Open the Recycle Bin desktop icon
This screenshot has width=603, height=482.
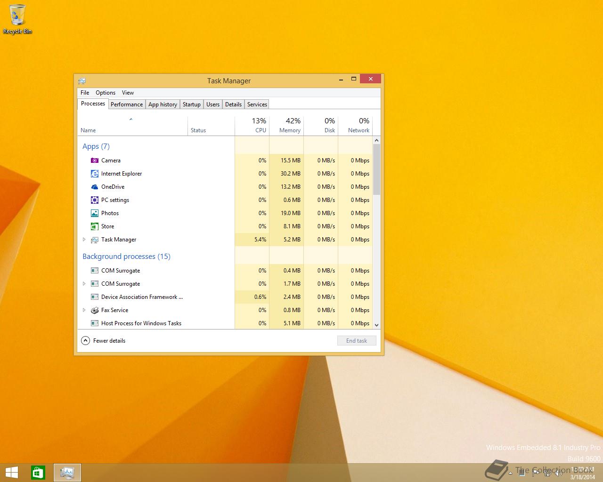coord(17,19)
